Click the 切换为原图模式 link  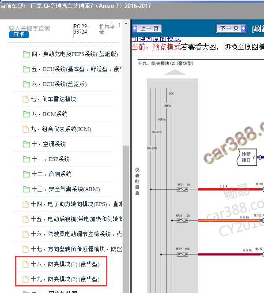pos(156,39)
